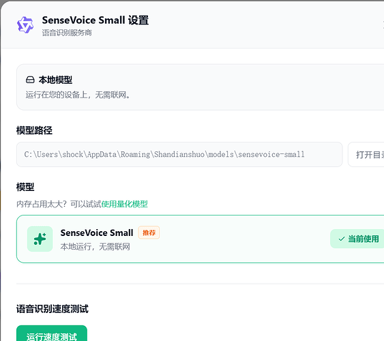
Task: Click the 打开目录 button
Action: 366,155
